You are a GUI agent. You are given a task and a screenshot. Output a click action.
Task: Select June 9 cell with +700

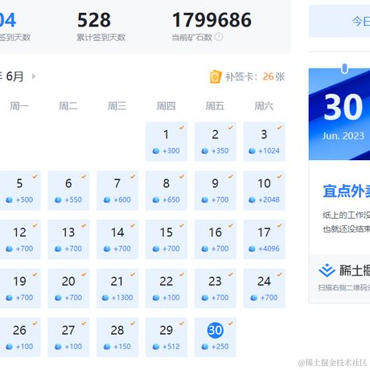216,191
